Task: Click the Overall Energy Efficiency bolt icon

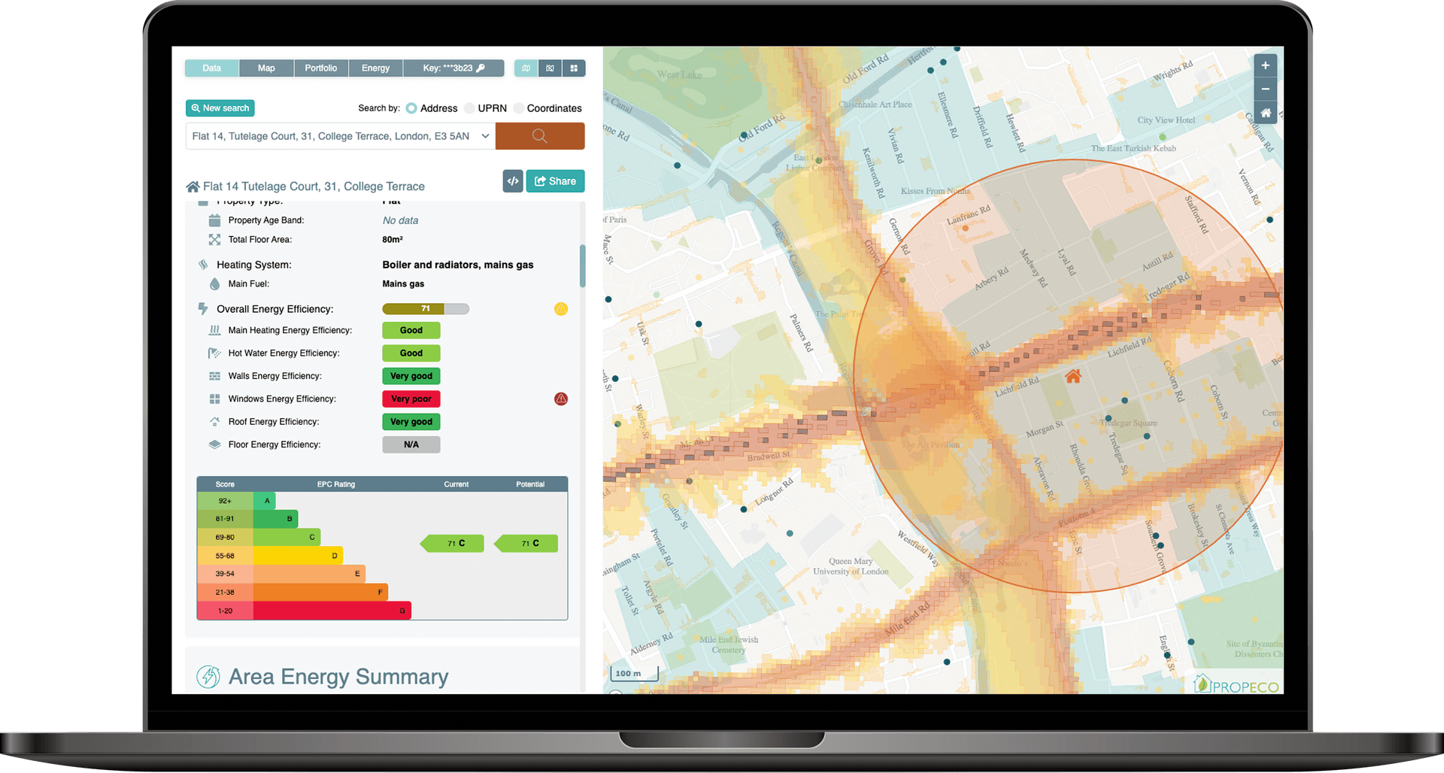Action: [203, 309]
